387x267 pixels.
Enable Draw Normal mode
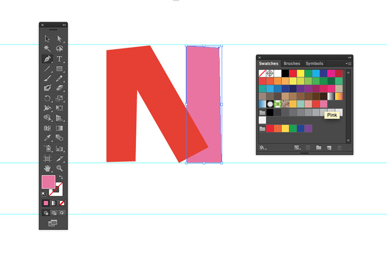(46, 212)
